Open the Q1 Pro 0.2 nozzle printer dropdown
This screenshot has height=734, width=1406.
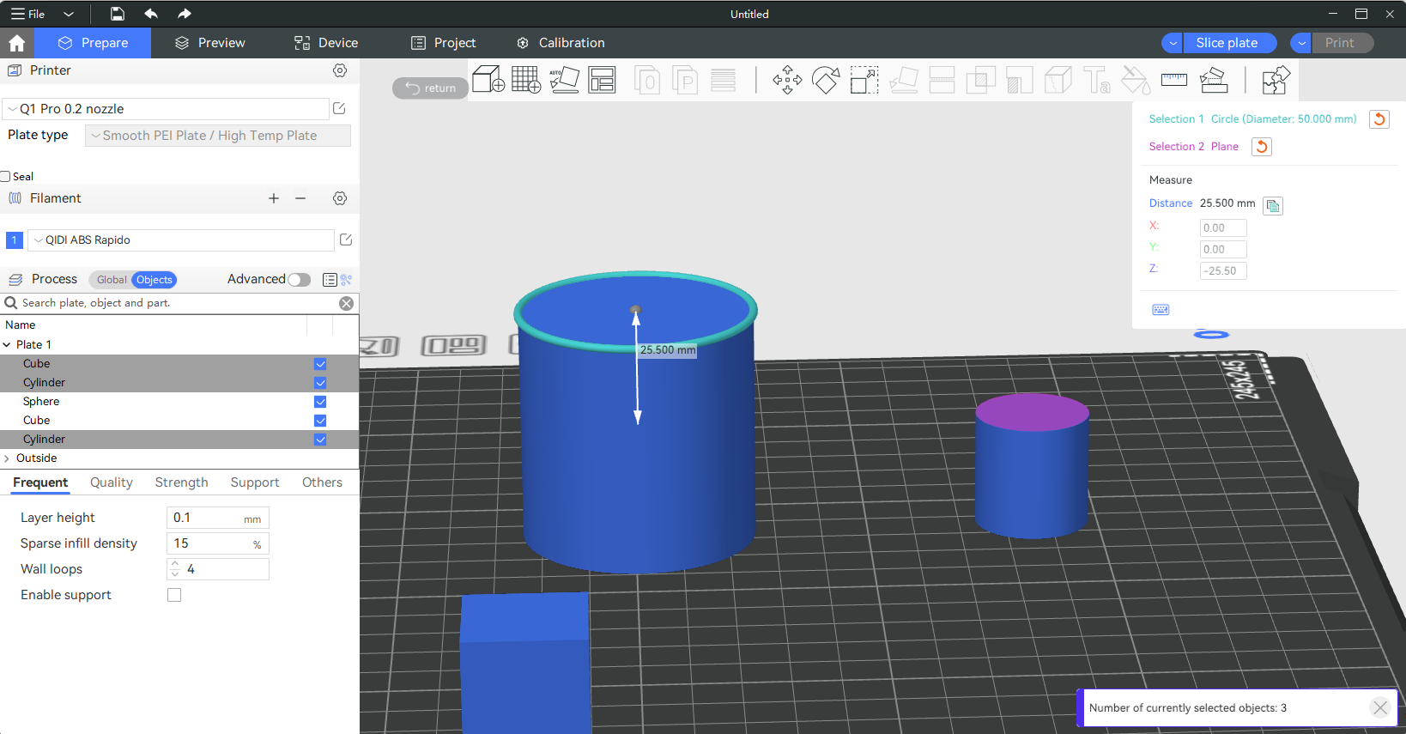pyautogui.click(x=166, y=109)
